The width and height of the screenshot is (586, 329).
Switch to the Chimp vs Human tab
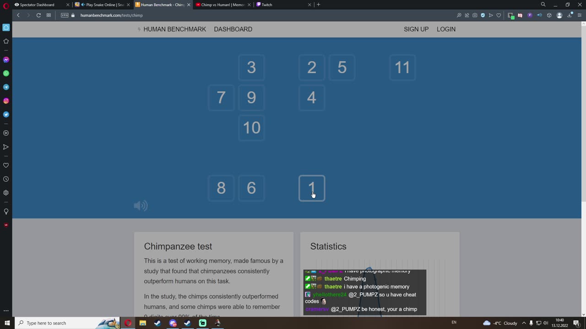pos(223,5)
